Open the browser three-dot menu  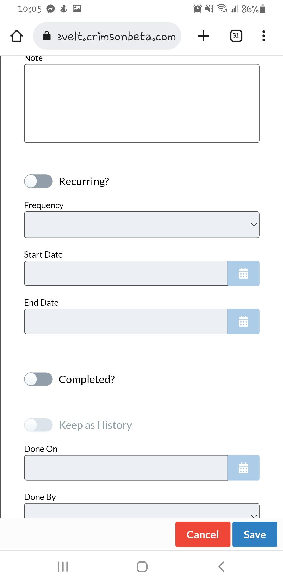264,36
